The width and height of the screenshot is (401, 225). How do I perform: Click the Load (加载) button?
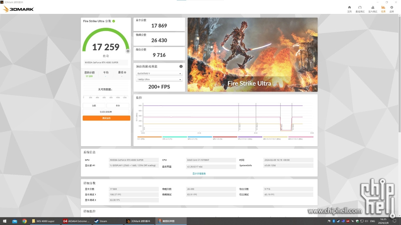(94, 105)
